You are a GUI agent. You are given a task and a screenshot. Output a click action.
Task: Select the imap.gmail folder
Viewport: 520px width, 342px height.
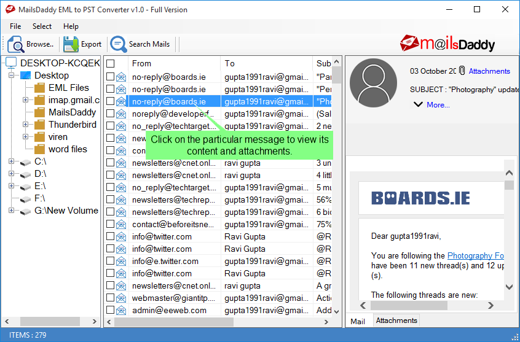coord(67,100)
